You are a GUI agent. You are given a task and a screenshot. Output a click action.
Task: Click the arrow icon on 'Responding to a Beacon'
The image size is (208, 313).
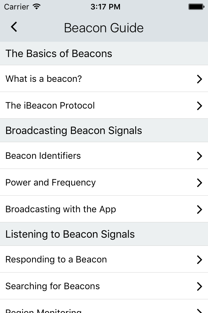pyautogui.click(x=200, y=260)
